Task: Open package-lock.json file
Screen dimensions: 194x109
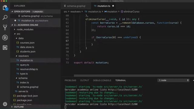Action: (27, 96)
